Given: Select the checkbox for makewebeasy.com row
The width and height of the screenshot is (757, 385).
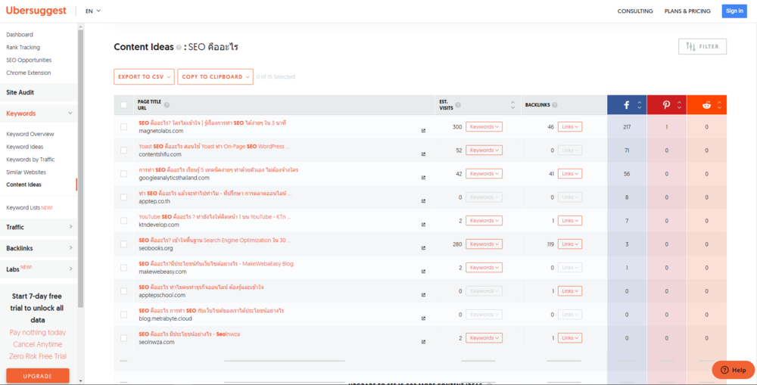Looking at the screenshot, I should 123,267.
